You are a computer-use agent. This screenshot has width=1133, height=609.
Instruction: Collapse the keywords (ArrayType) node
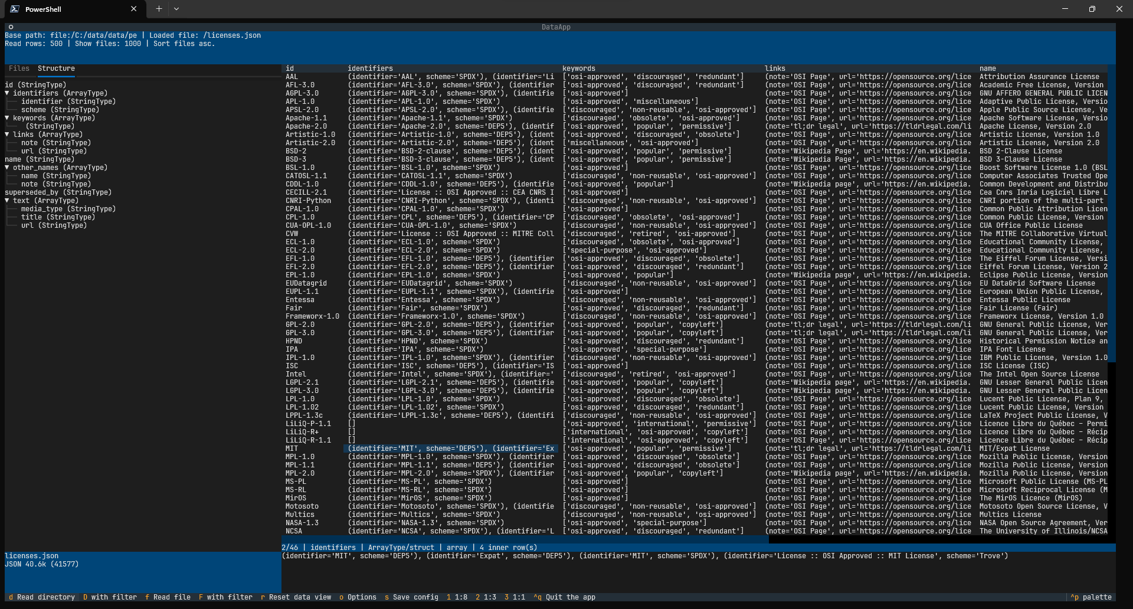pyautogui.click(x=7, y=118)
